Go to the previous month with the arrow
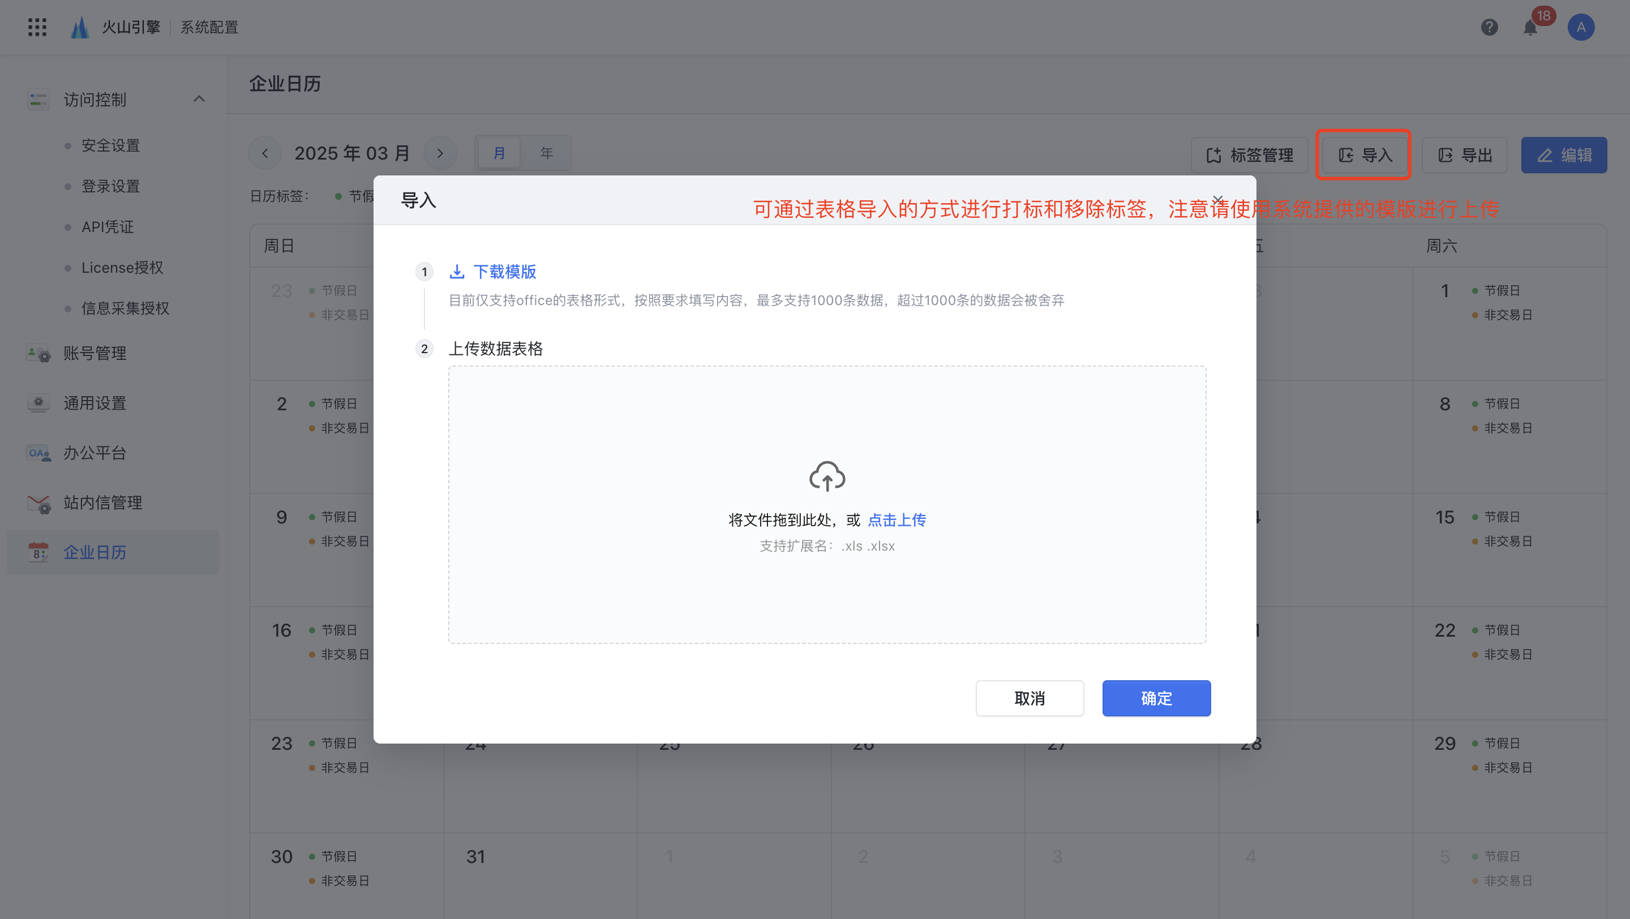The width and height of the screenshot is (1630, 919). [x=265, y=152]
